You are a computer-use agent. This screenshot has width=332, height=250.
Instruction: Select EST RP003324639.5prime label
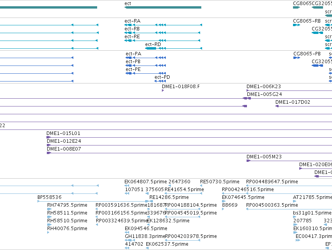122,221
